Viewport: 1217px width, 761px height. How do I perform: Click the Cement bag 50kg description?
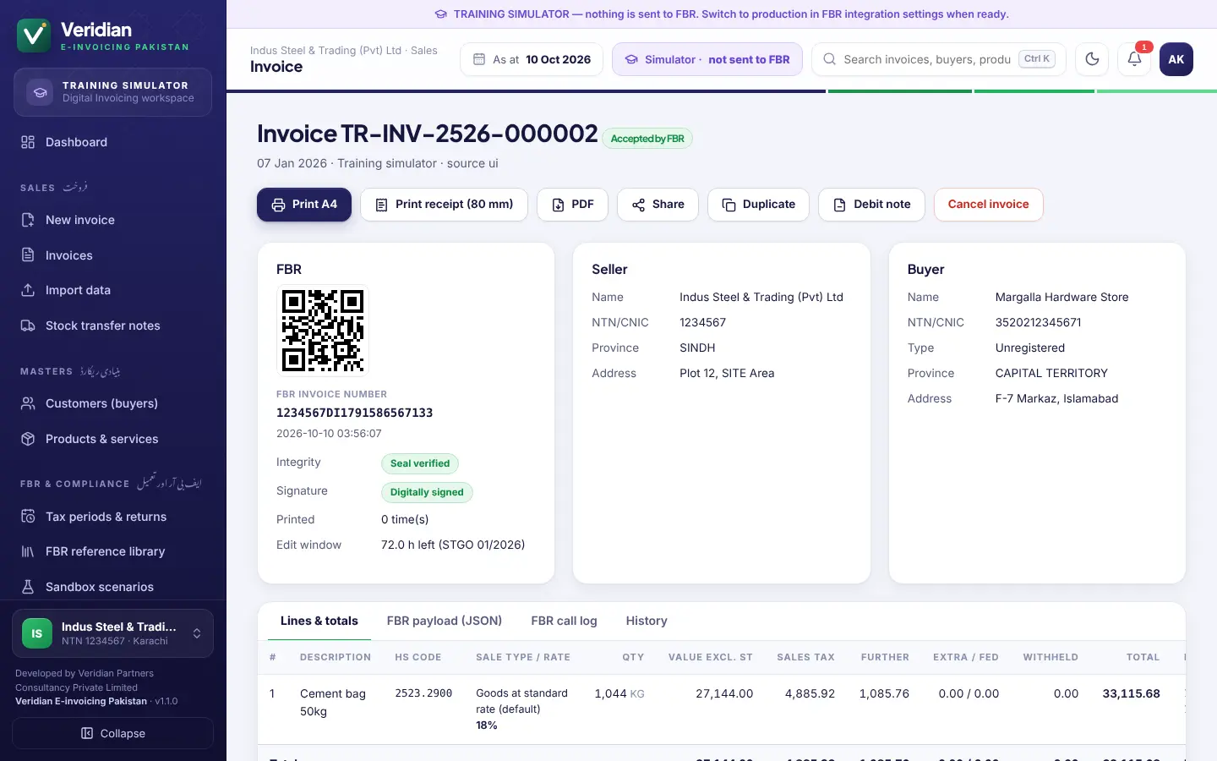tap(333, 702)
